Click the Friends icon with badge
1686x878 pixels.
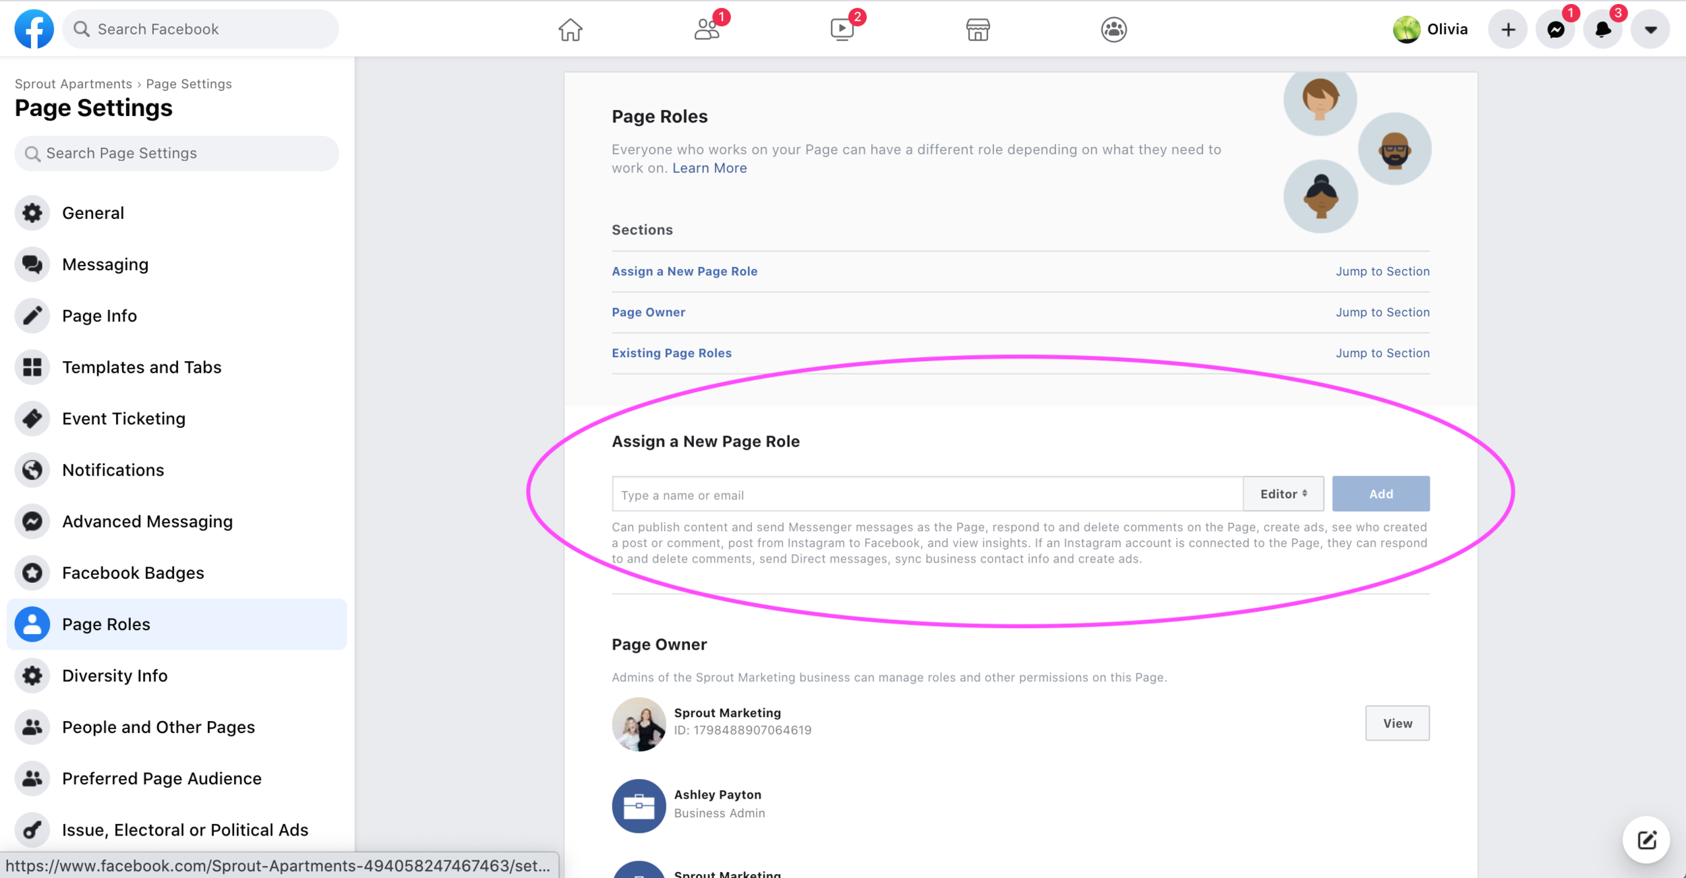click(706, 30)
